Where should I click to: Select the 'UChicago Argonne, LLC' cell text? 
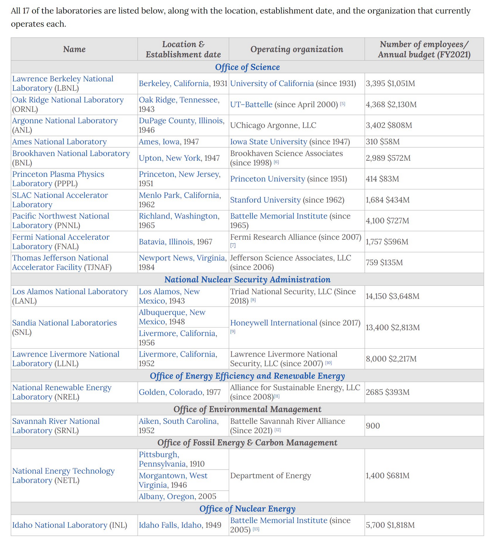click(273, 126)
